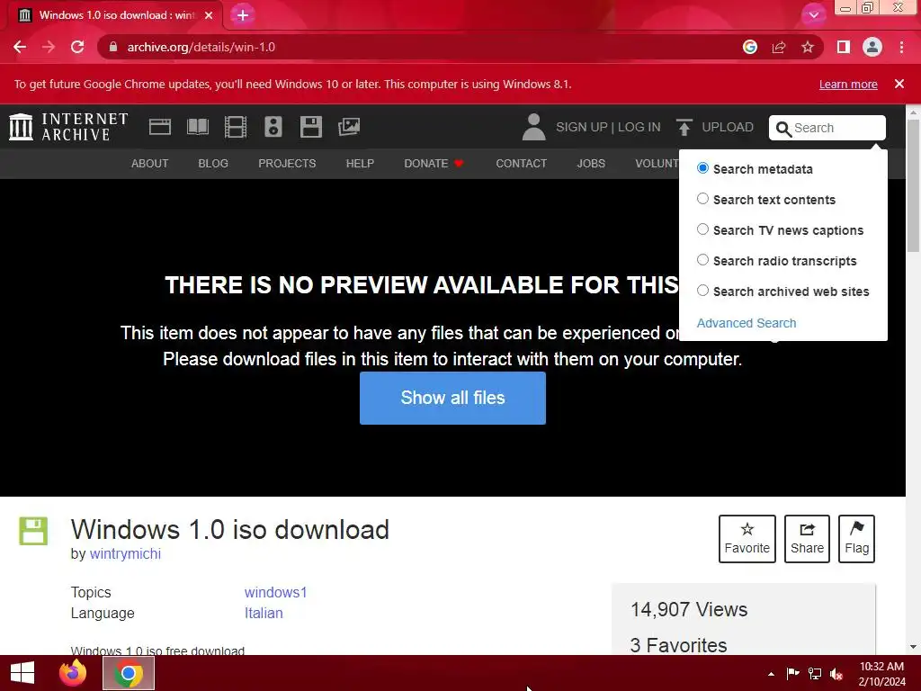921x691 pixels.
Task: Open the Video film strip icon
Action: point(236,127)
